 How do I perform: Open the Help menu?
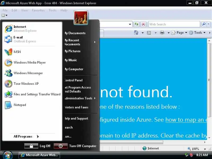pos(64,10)
